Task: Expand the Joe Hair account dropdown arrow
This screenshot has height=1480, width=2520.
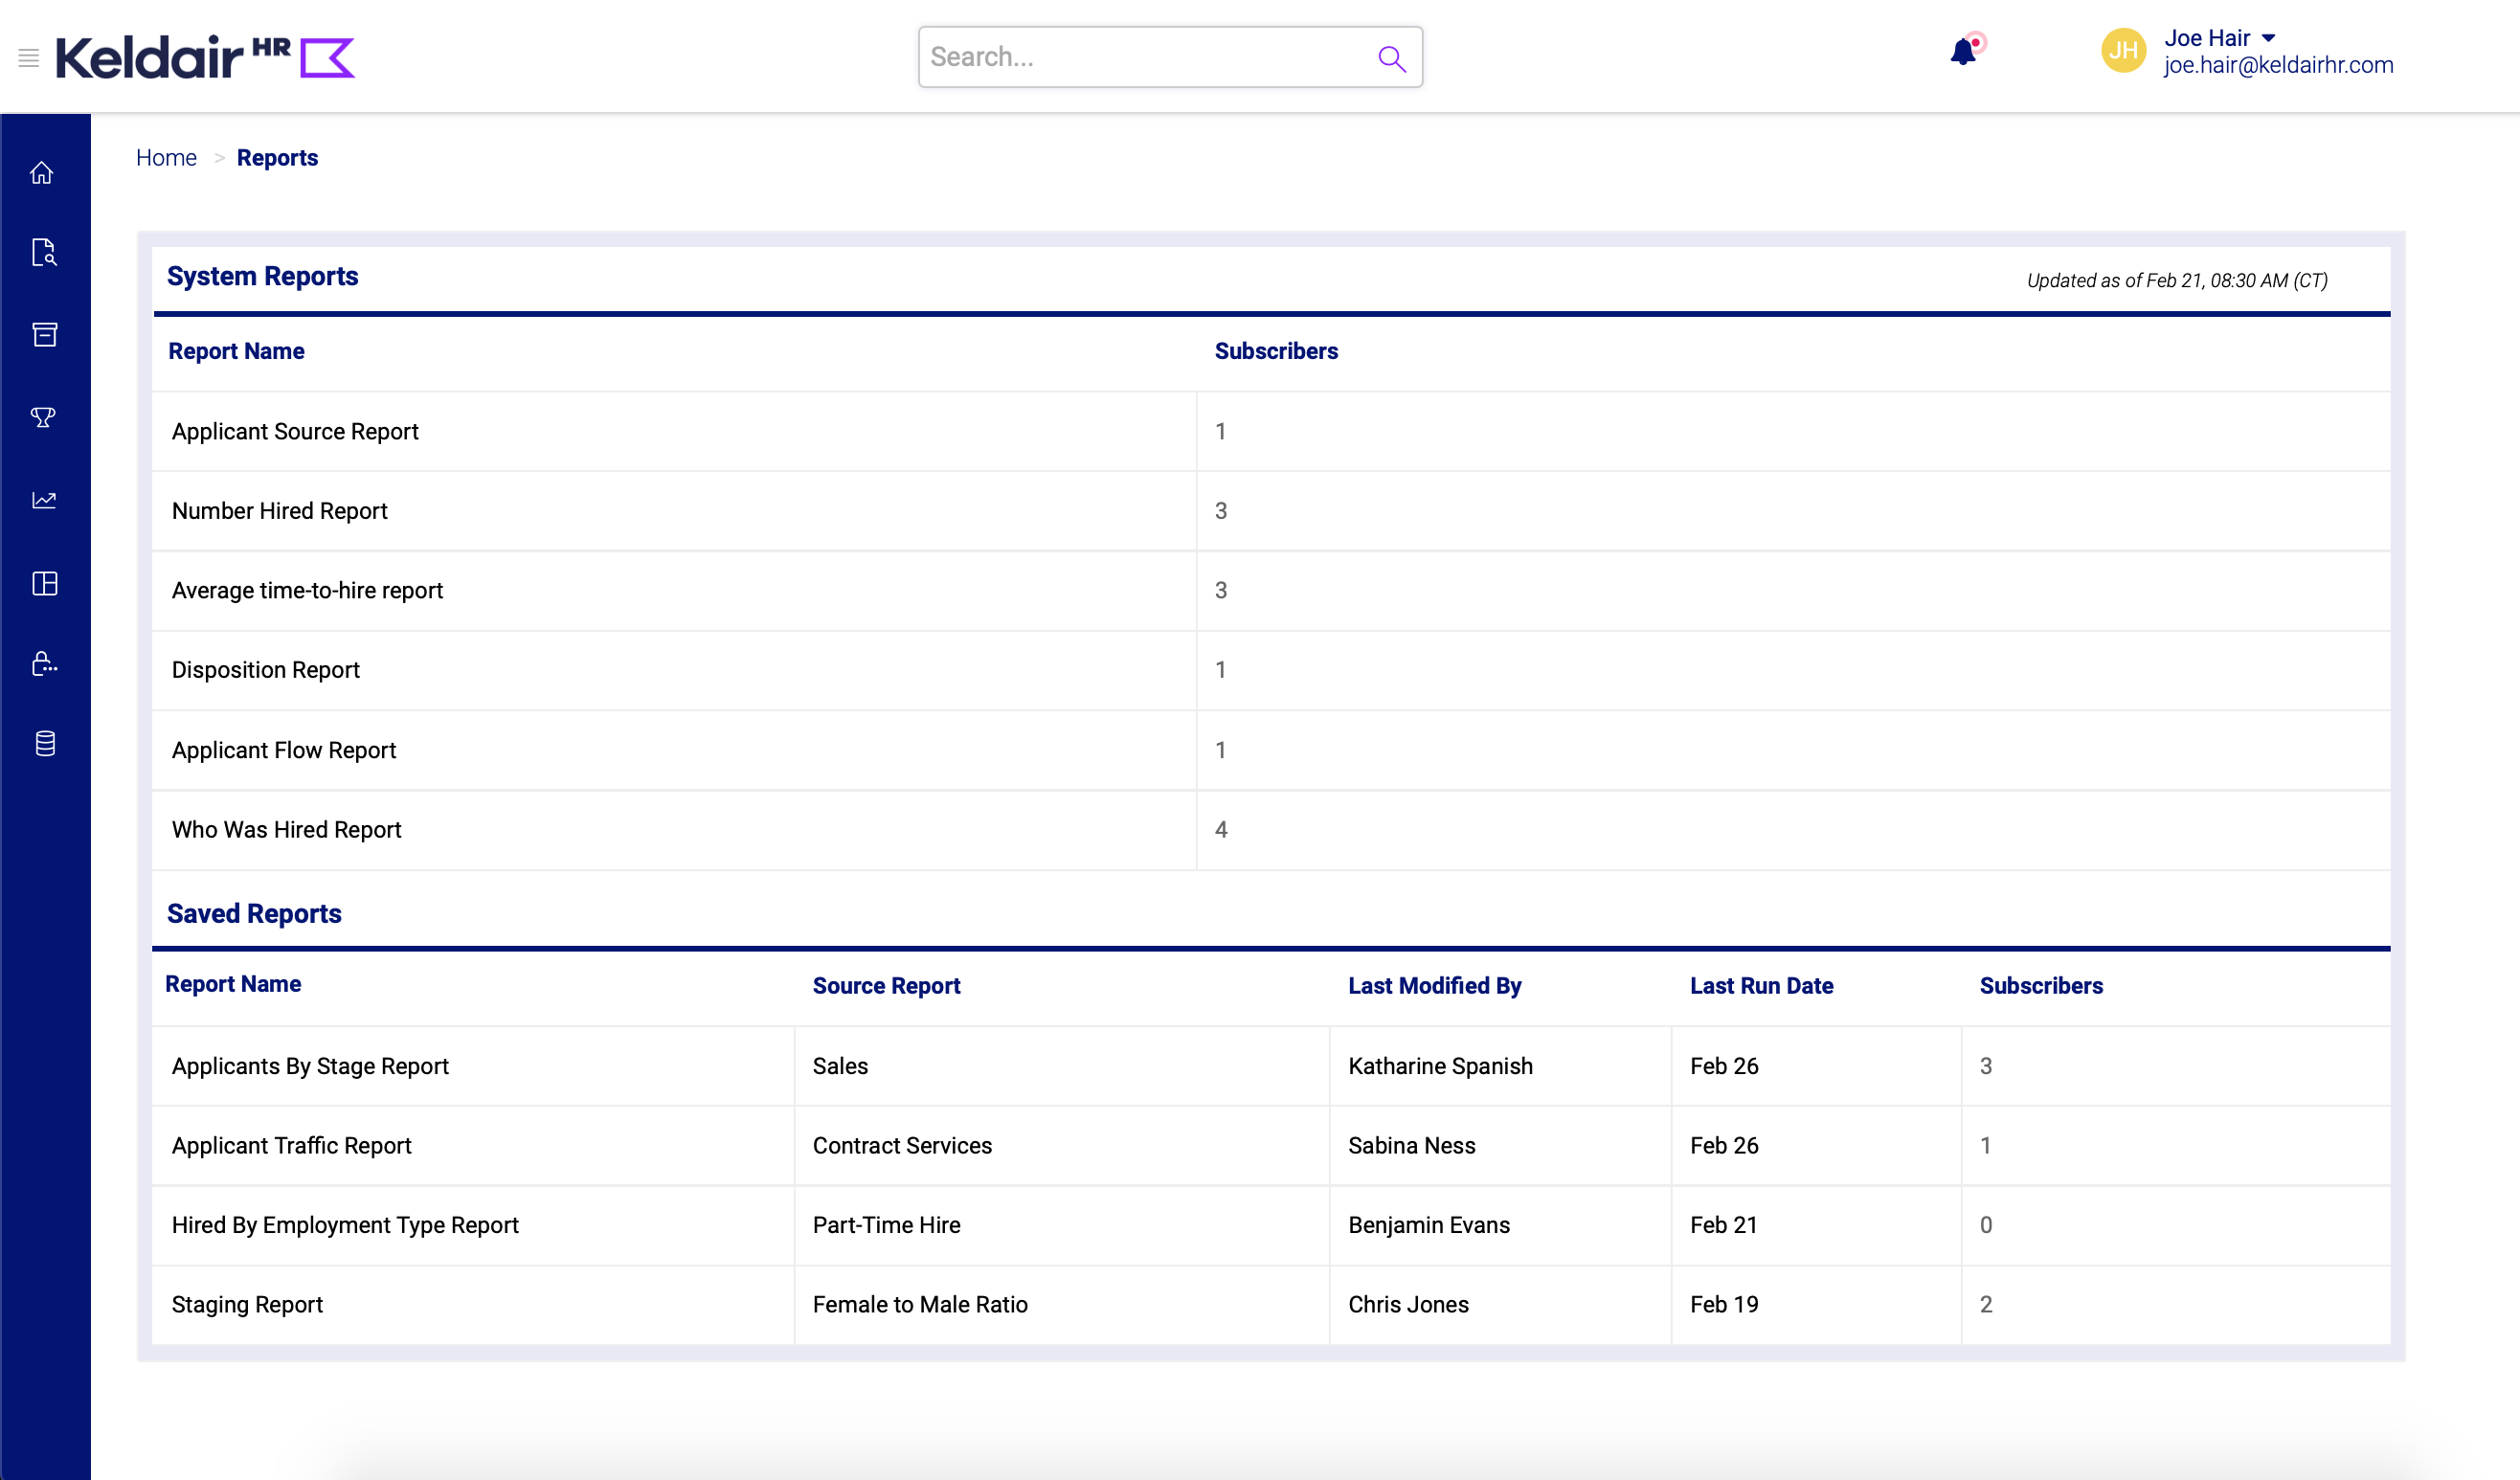Action: tap(2269, 38)
